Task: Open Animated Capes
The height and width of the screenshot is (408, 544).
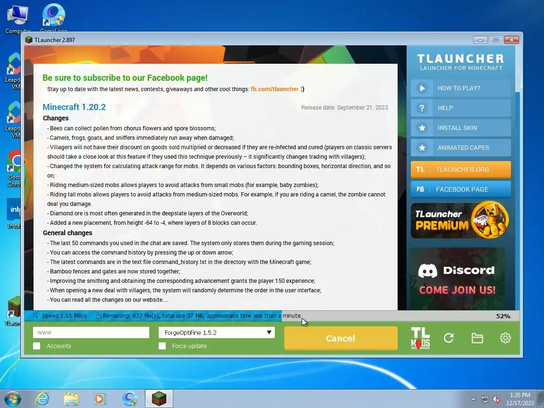Action: (x=461, y=147)
